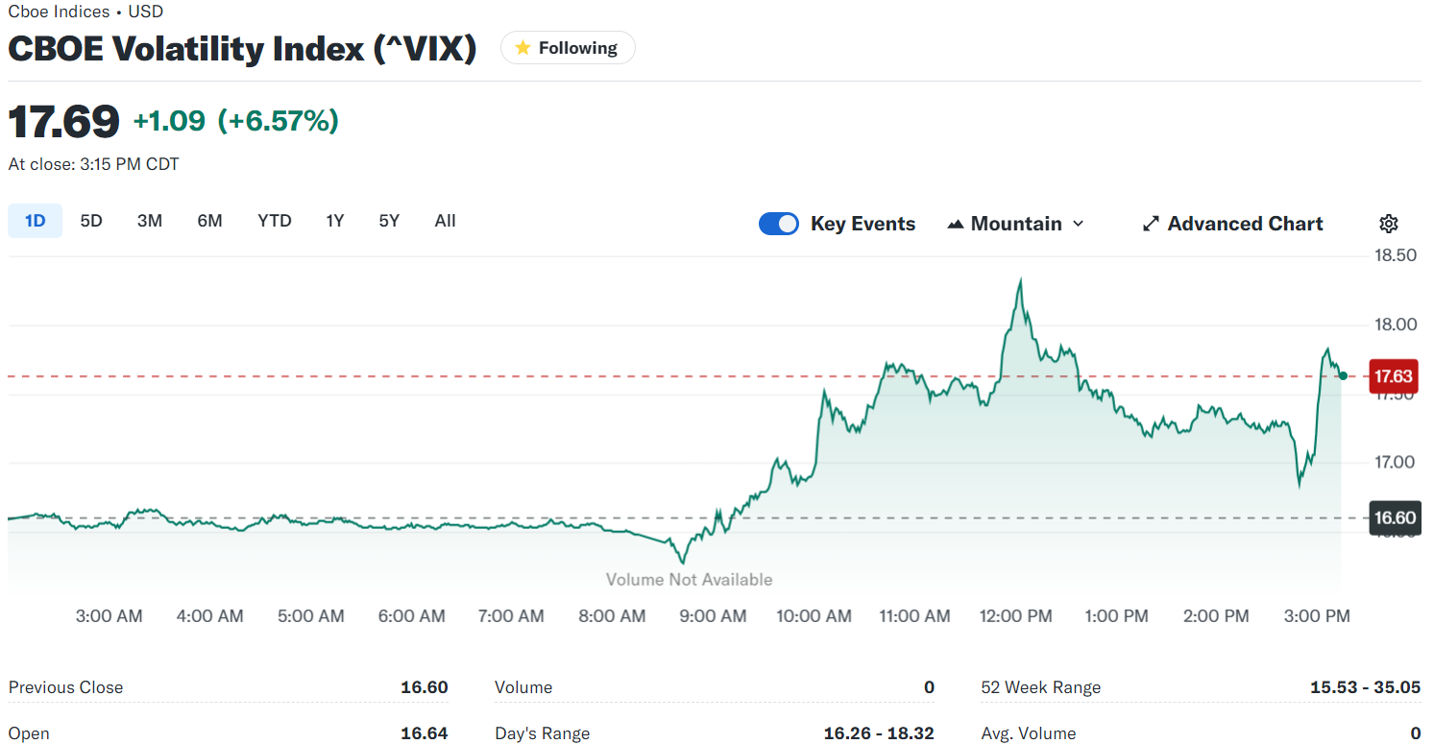The height and width of the screenshot is (744, 1434).
Task: Click the Mountain chart type icon
Action: (x=955, y=224)
